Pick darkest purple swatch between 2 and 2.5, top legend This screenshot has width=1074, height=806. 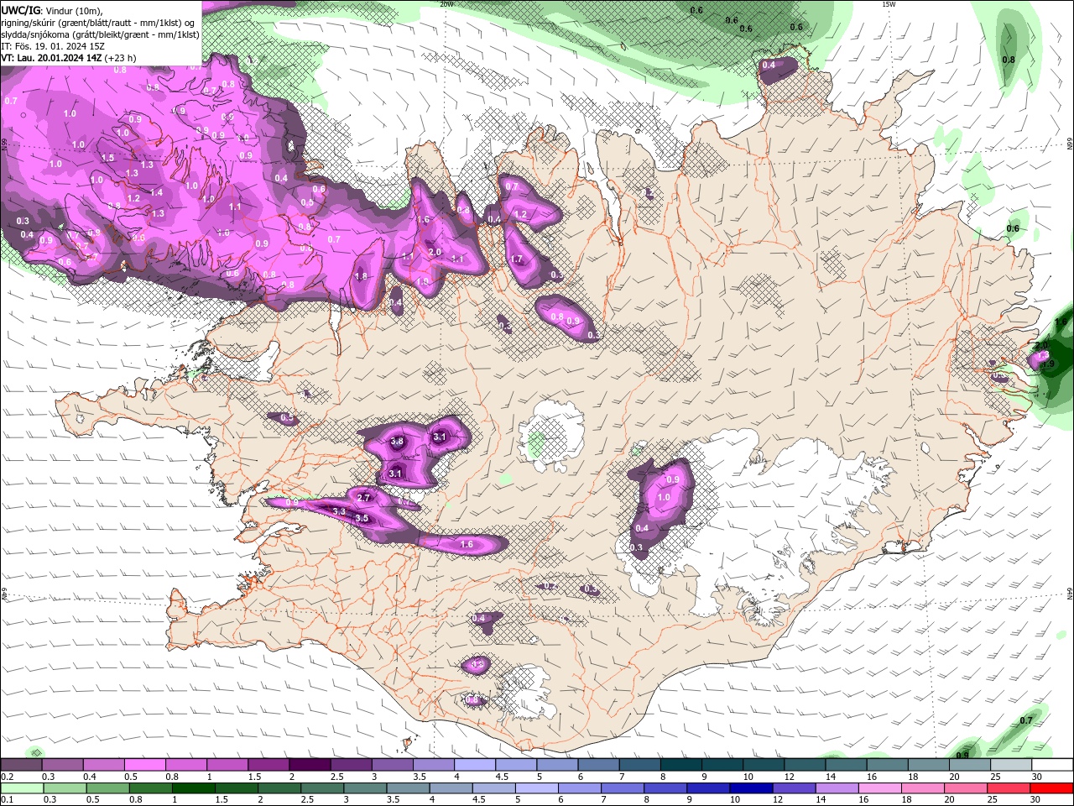point(310,765)
